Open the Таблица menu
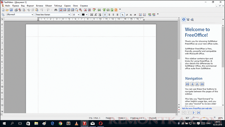 [x=58, y=6]
